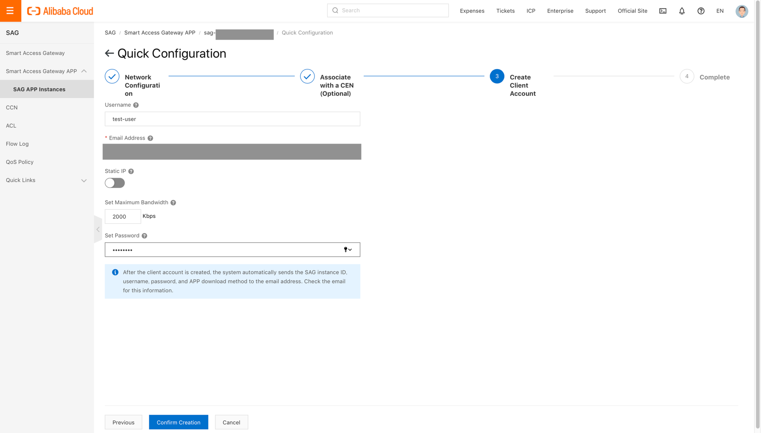This screenshot has height=433, width=761.
Task: Click the Confirm Creation button
Action: (x=178, y=422)
